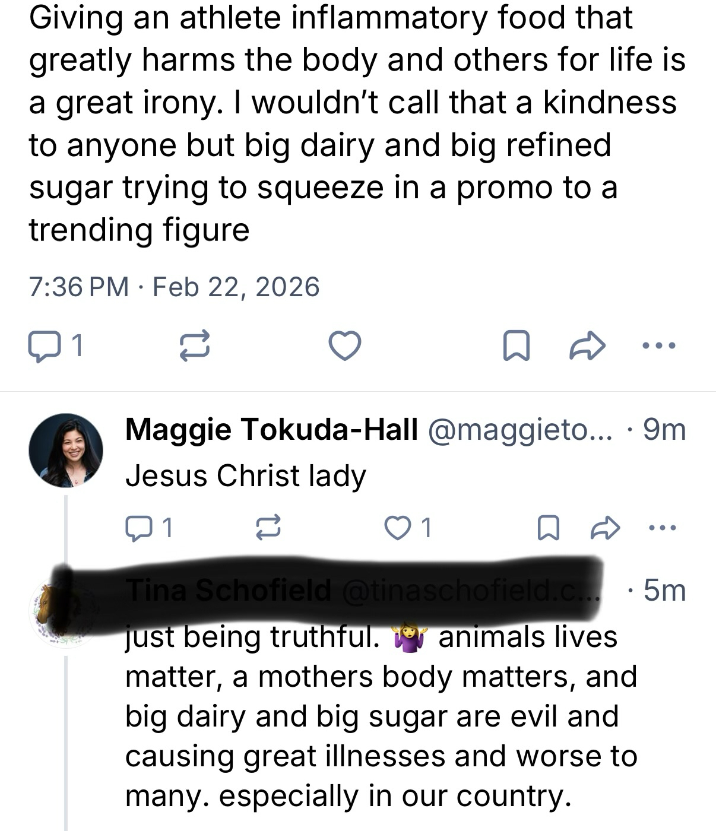Repost the main post about inflammatory food
Screen dimensions: 716x831
(195, 346)
